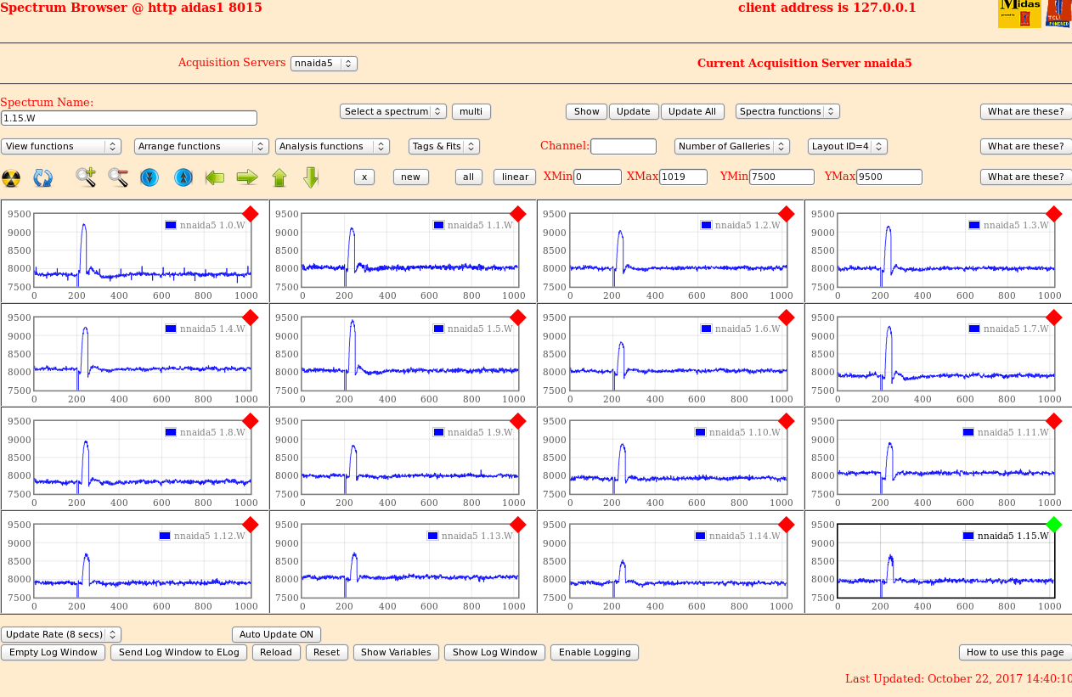Click the blue double up-arrow icon
1072x697 pixels.
click(x=183, y=177)
